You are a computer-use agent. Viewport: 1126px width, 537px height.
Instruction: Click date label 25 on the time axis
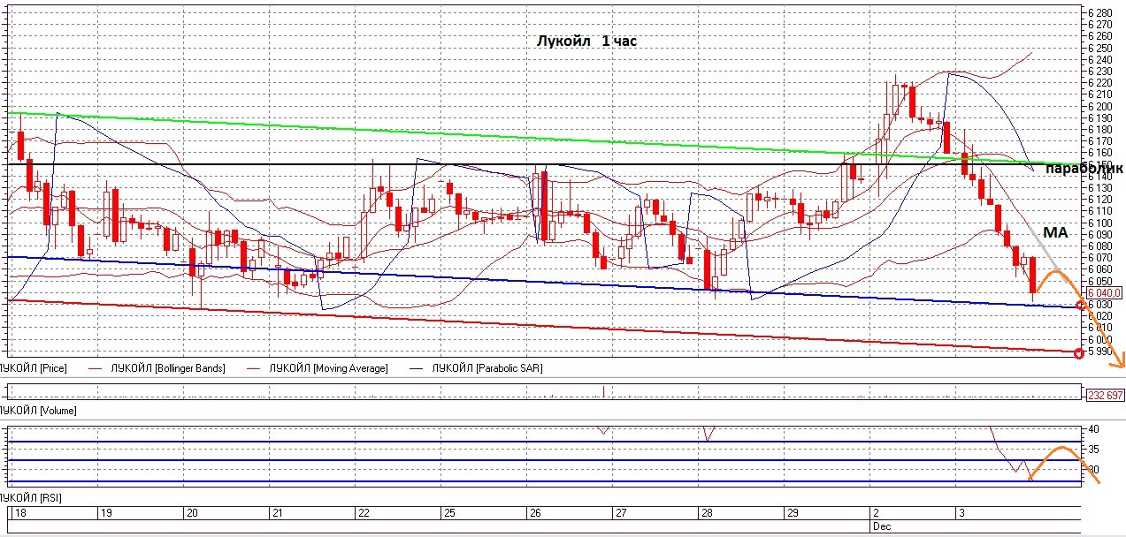click(448, 512)
